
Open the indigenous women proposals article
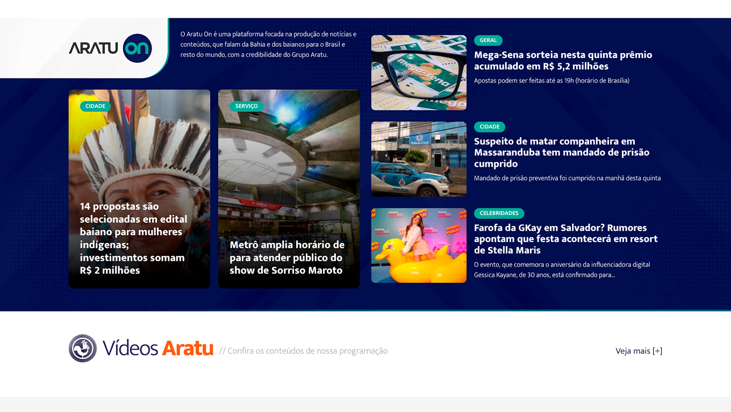click(x=133, y=238)
